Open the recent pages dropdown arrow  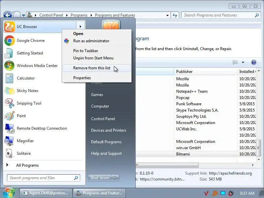23,15
